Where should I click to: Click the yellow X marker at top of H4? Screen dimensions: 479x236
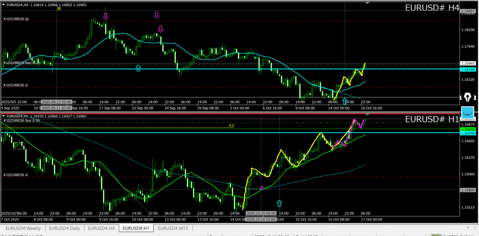coord(59,8)
